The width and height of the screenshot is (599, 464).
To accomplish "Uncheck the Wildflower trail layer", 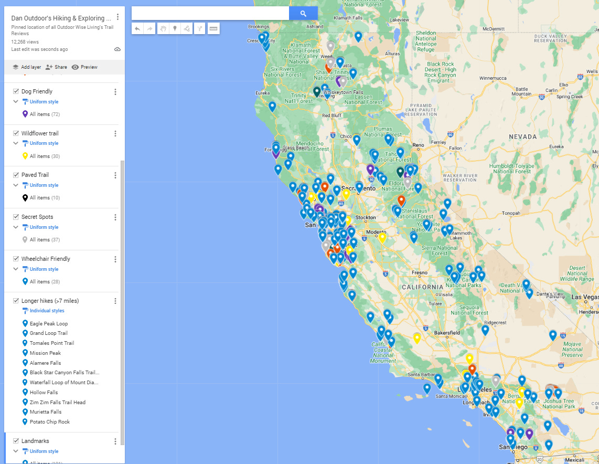I will pos(16,133).
